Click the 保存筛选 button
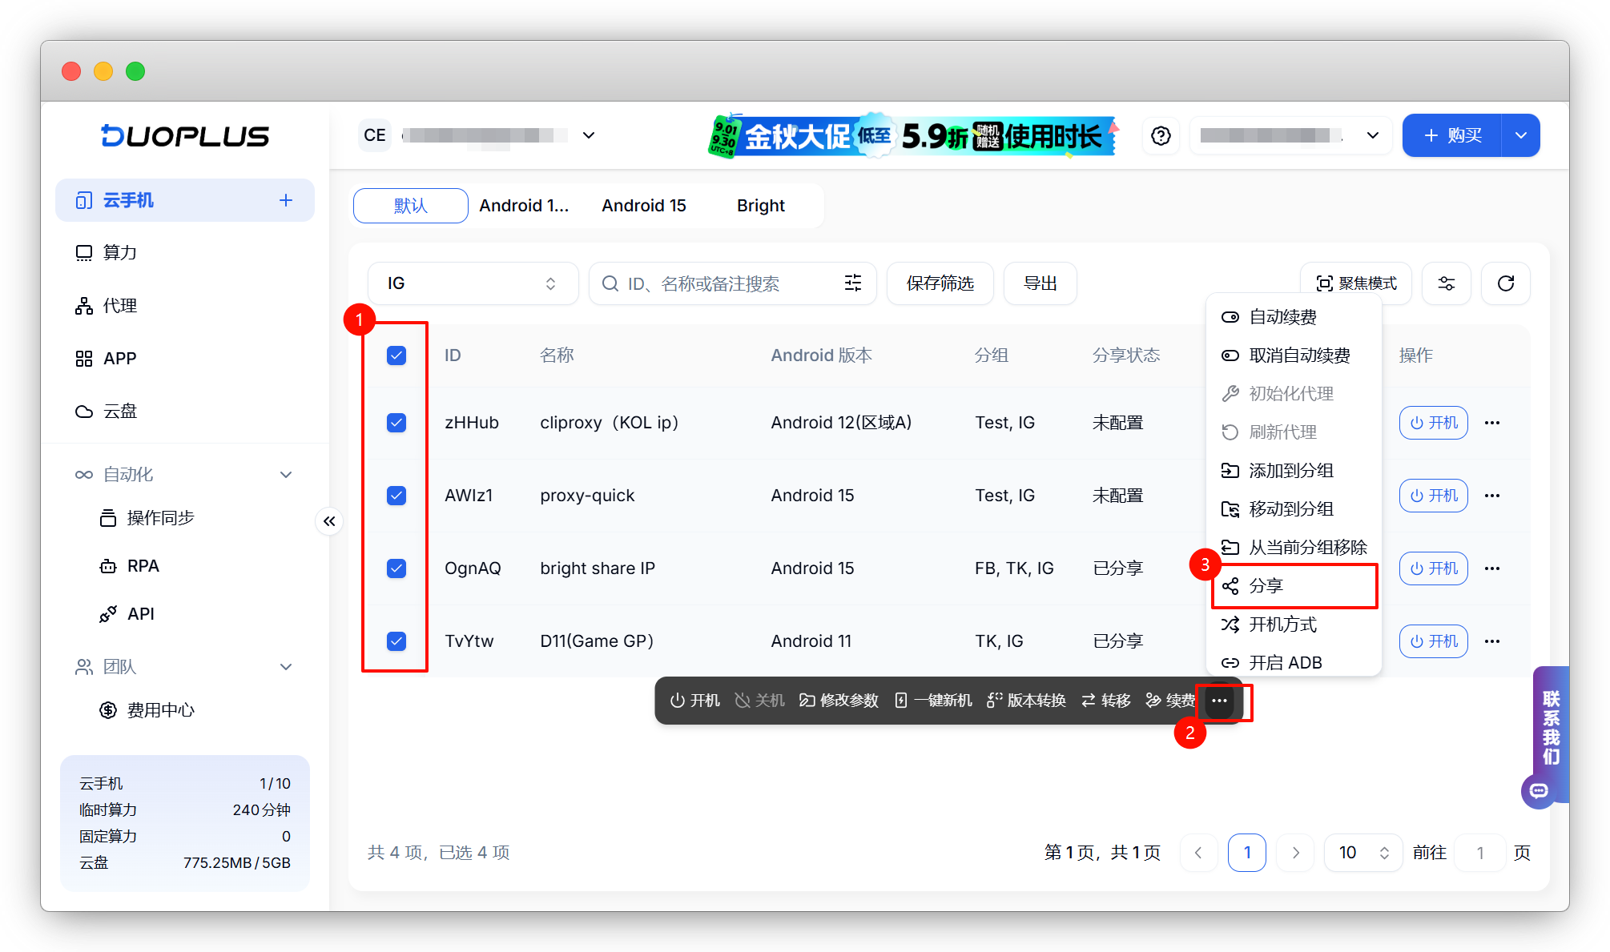 point(940,283)
